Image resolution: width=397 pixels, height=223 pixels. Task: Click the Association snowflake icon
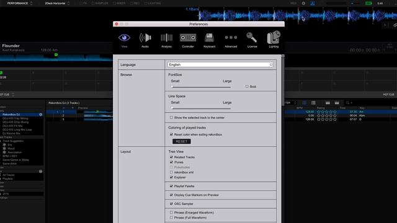click(x=4, y=152)
